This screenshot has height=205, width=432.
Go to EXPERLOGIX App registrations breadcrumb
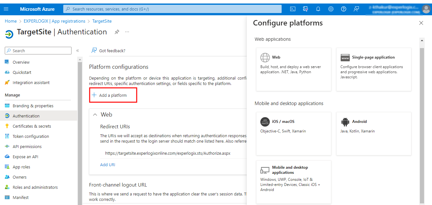point(55,21)
